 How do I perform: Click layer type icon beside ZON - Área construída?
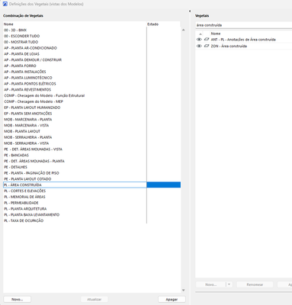pos(207,46)
